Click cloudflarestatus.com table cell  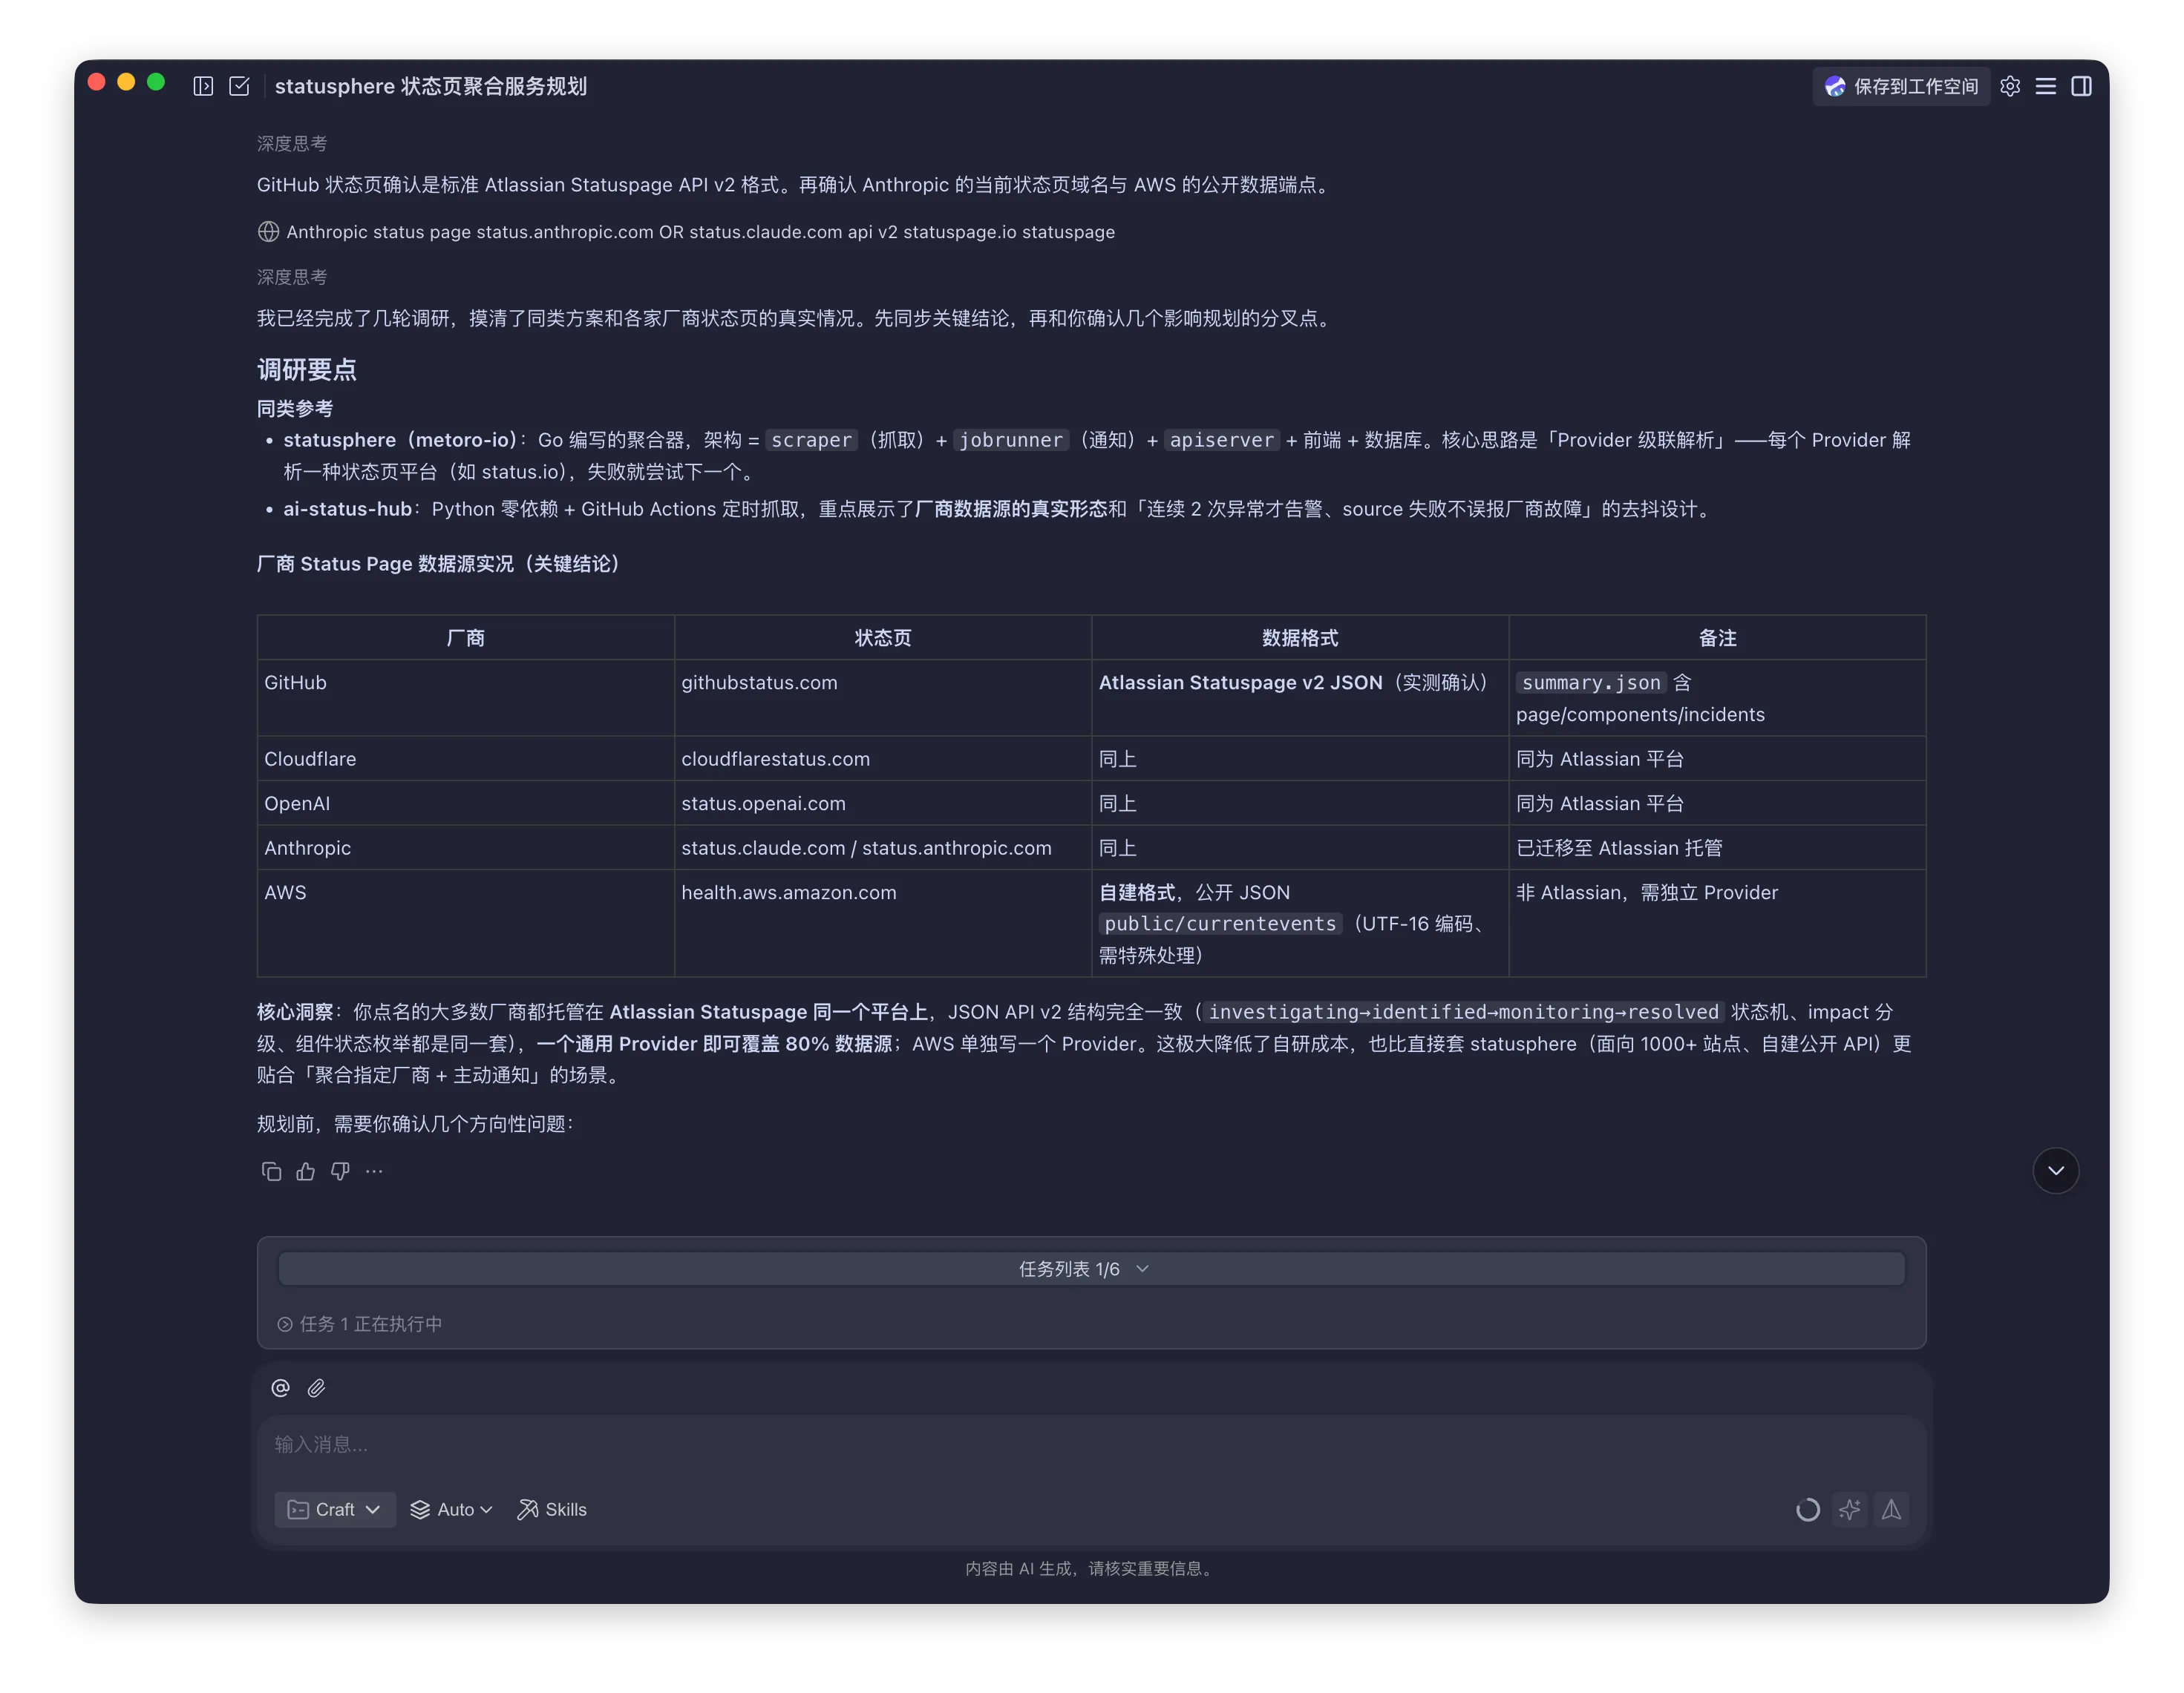click(x=883, y=758)
